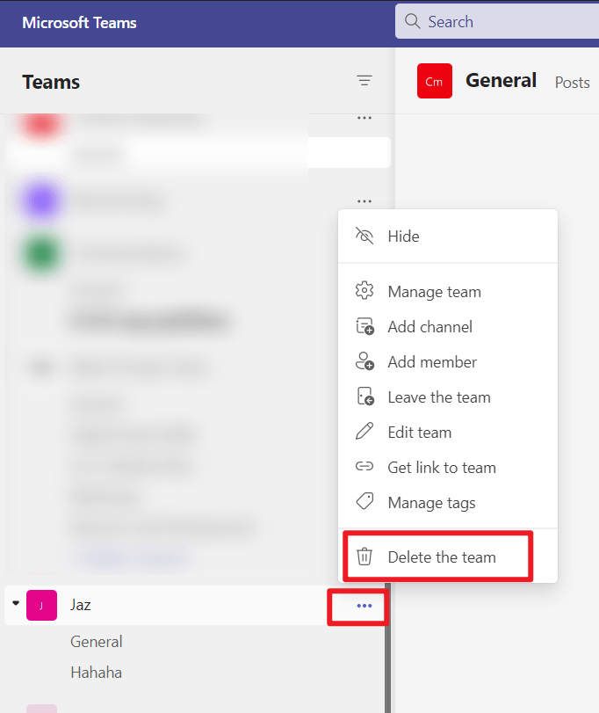Open the General channel under Jaz
The width and height of the screenshot is (599, 713).
pyautogui.click(x=97, y=642)
